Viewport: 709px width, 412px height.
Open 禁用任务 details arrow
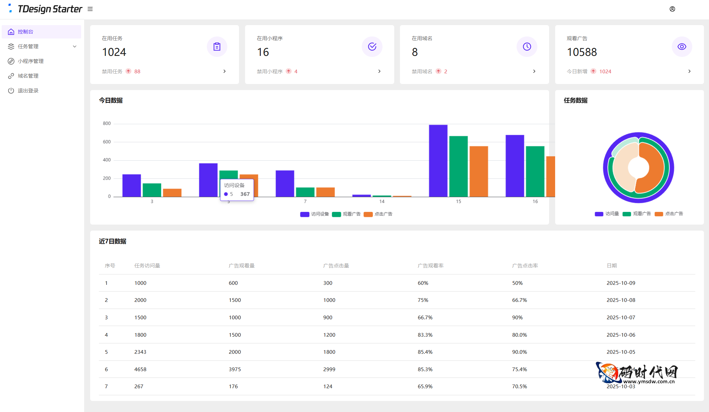[x=224, y=71]
